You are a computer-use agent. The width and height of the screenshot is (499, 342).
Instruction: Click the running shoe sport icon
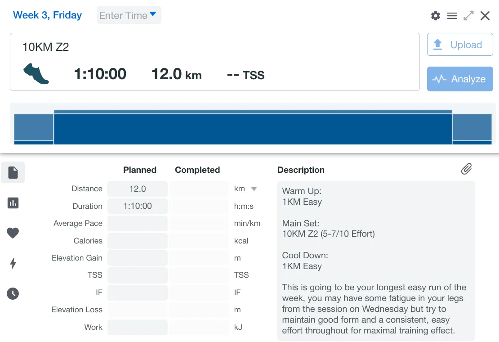tap(36, 73)
